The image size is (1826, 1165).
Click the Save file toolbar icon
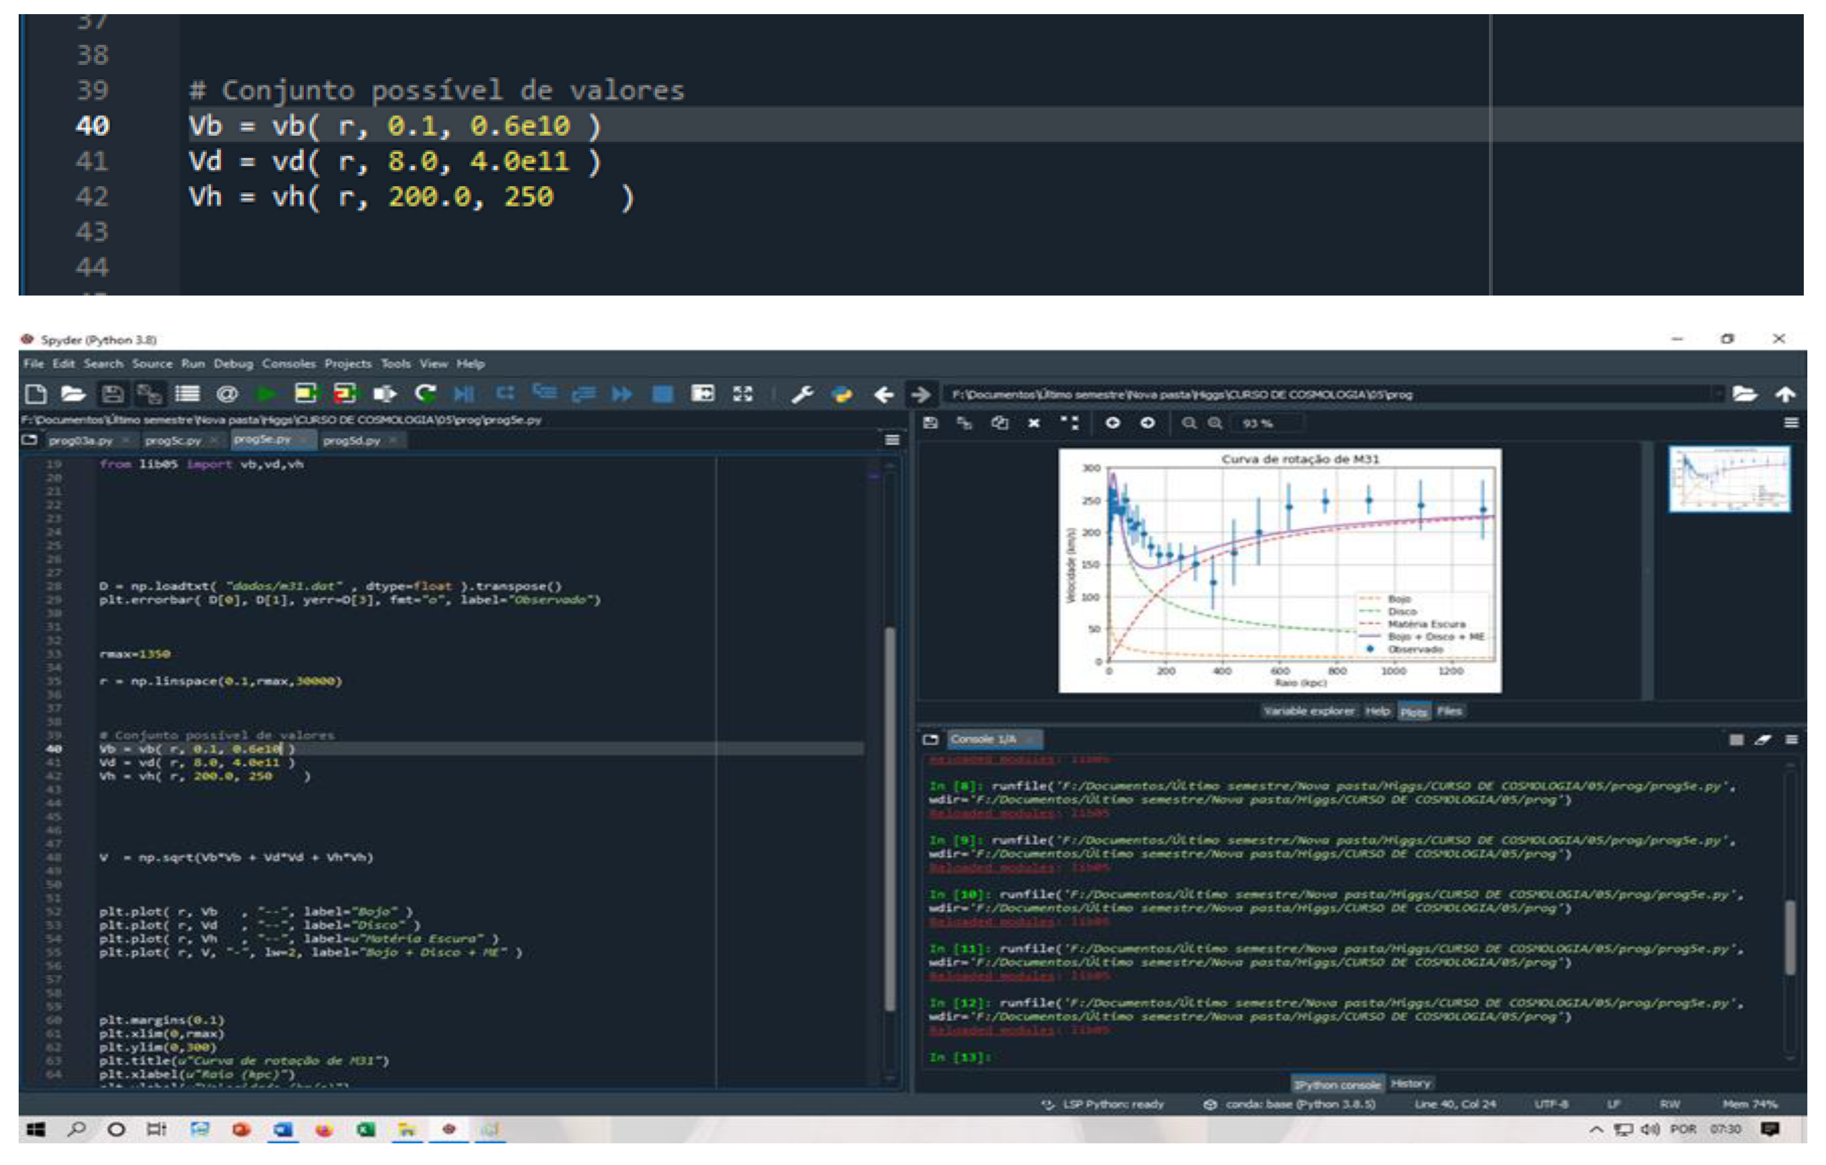112,394
